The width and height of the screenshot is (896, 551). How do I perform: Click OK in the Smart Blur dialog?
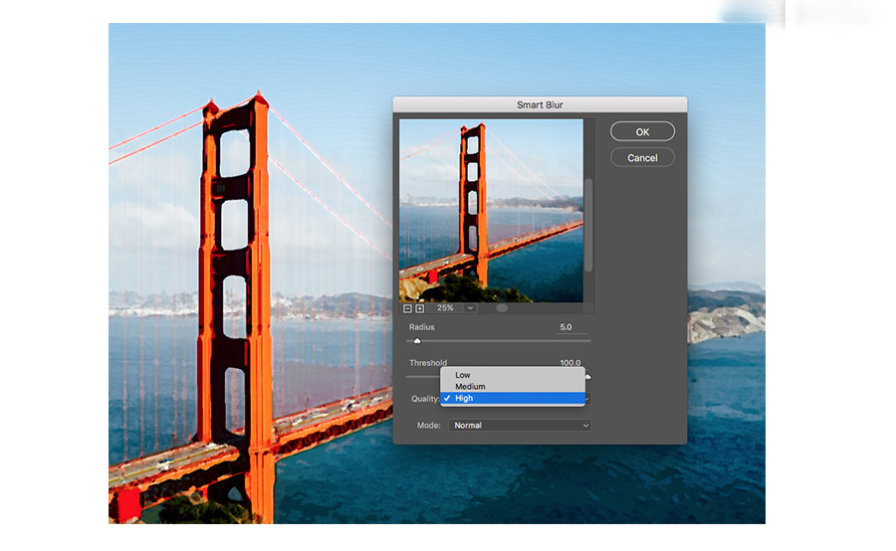tap(642, 132)
